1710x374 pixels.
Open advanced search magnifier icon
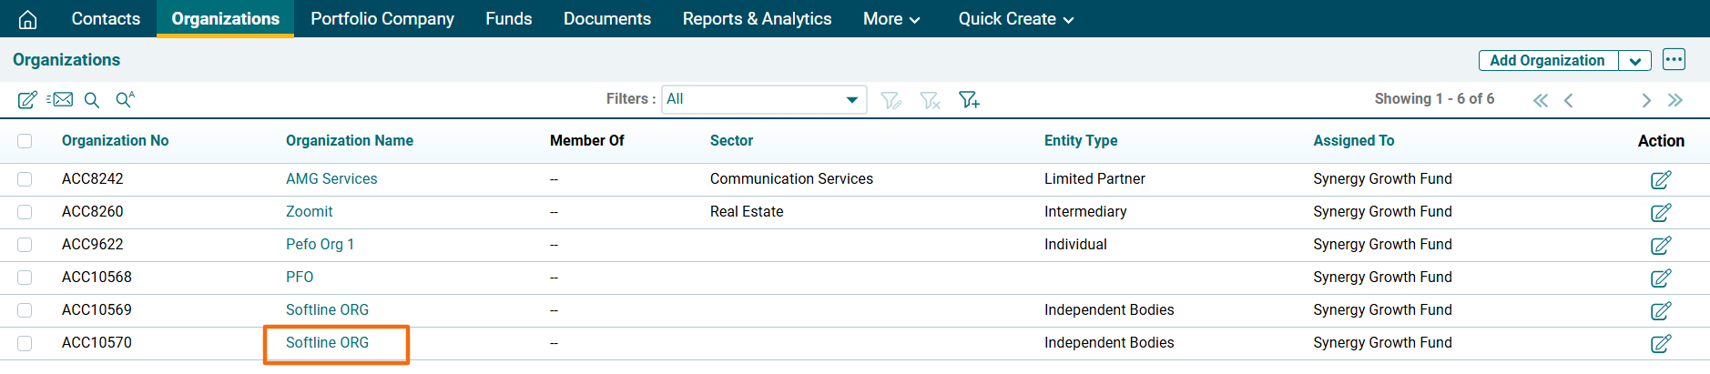125,99
